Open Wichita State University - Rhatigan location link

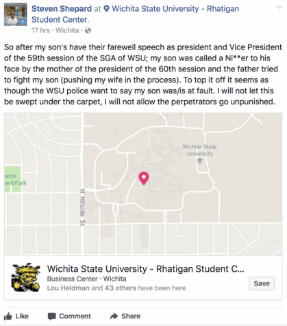coord(175,9)
